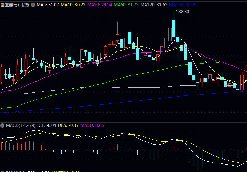Screen dimensions: 247x172
Task: Select the DIF value label
Action: pyautogui.click(x=46, y=125)
